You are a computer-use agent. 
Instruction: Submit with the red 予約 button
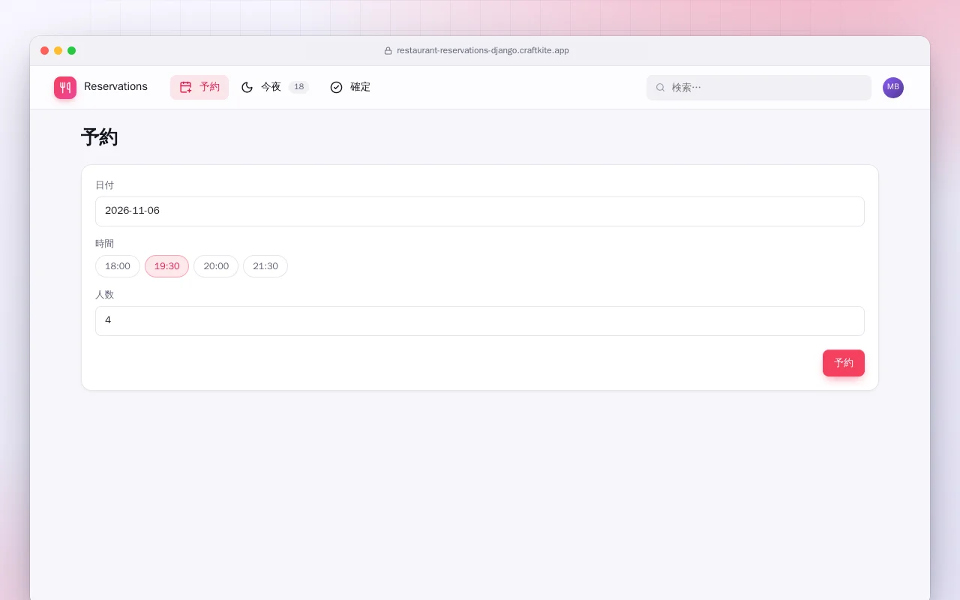tap(844, 363)
